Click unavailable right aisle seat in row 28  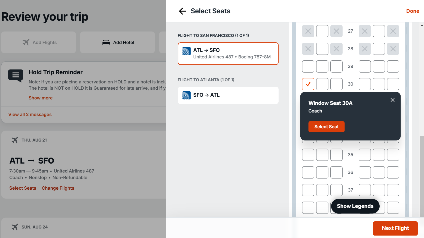coord(365,49)
